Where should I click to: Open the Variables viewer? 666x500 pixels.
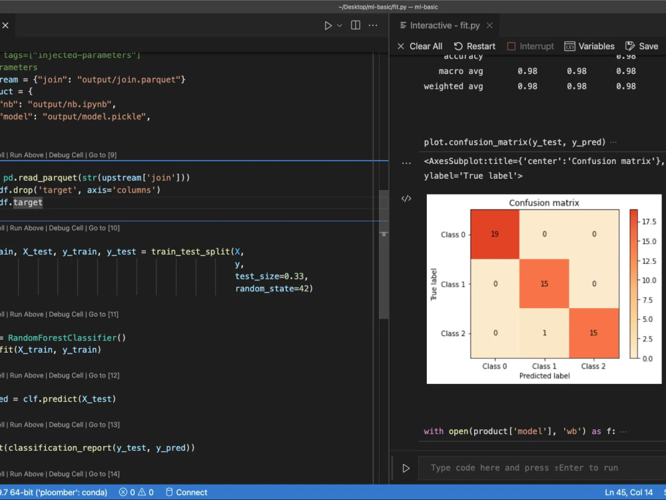click(x=589, y=47)
